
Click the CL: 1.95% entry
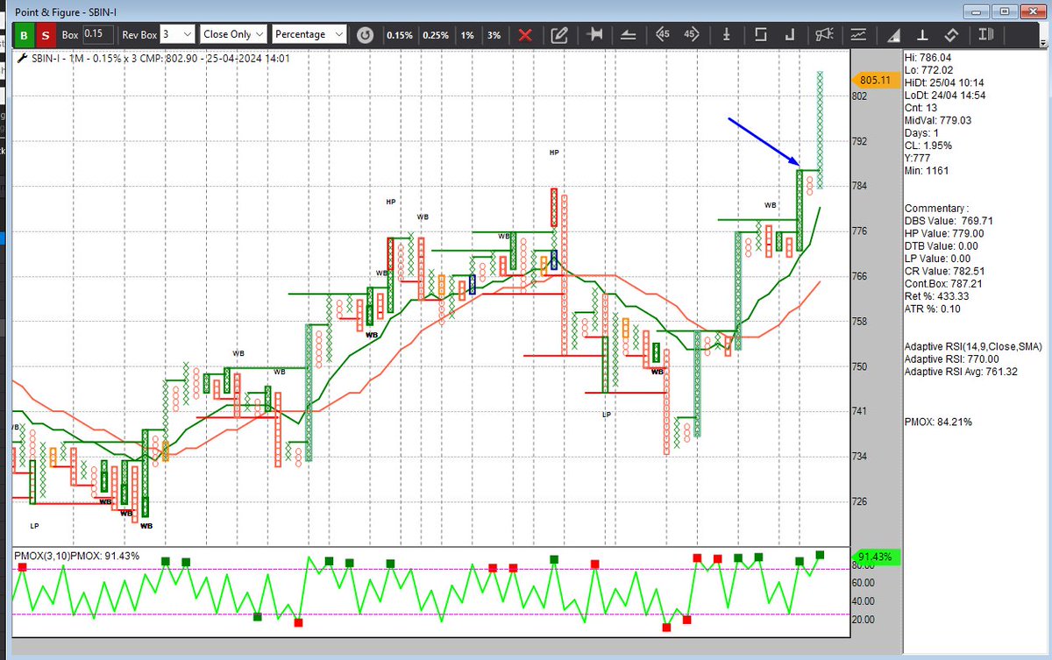(928, 145)
